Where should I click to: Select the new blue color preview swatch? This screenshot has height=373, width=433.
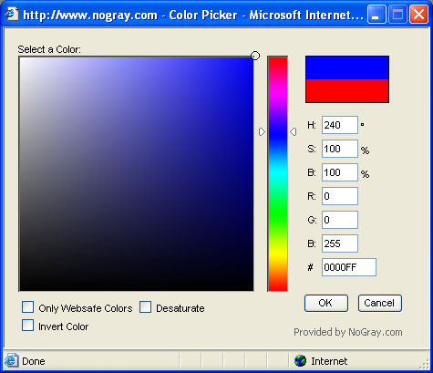(347, 68)
